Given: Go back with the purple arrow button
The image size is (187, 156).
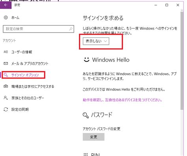Looking at the screenshot, I should tap(6, 5).
